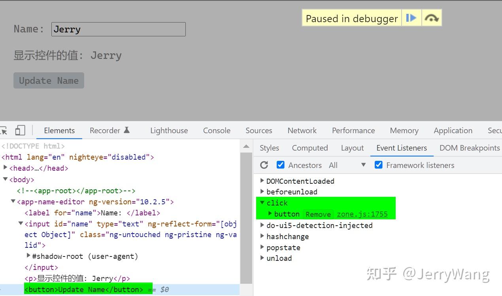Open the Network panel
The width and height of the screenshot is (502, 296).
point(302,130)
